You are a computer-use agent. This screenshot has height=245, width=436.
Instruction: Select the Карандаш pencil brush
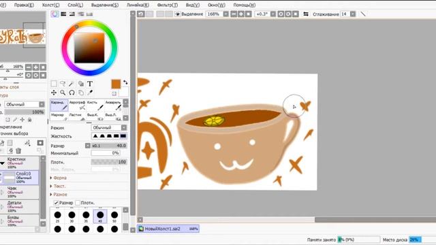point(59,105)
